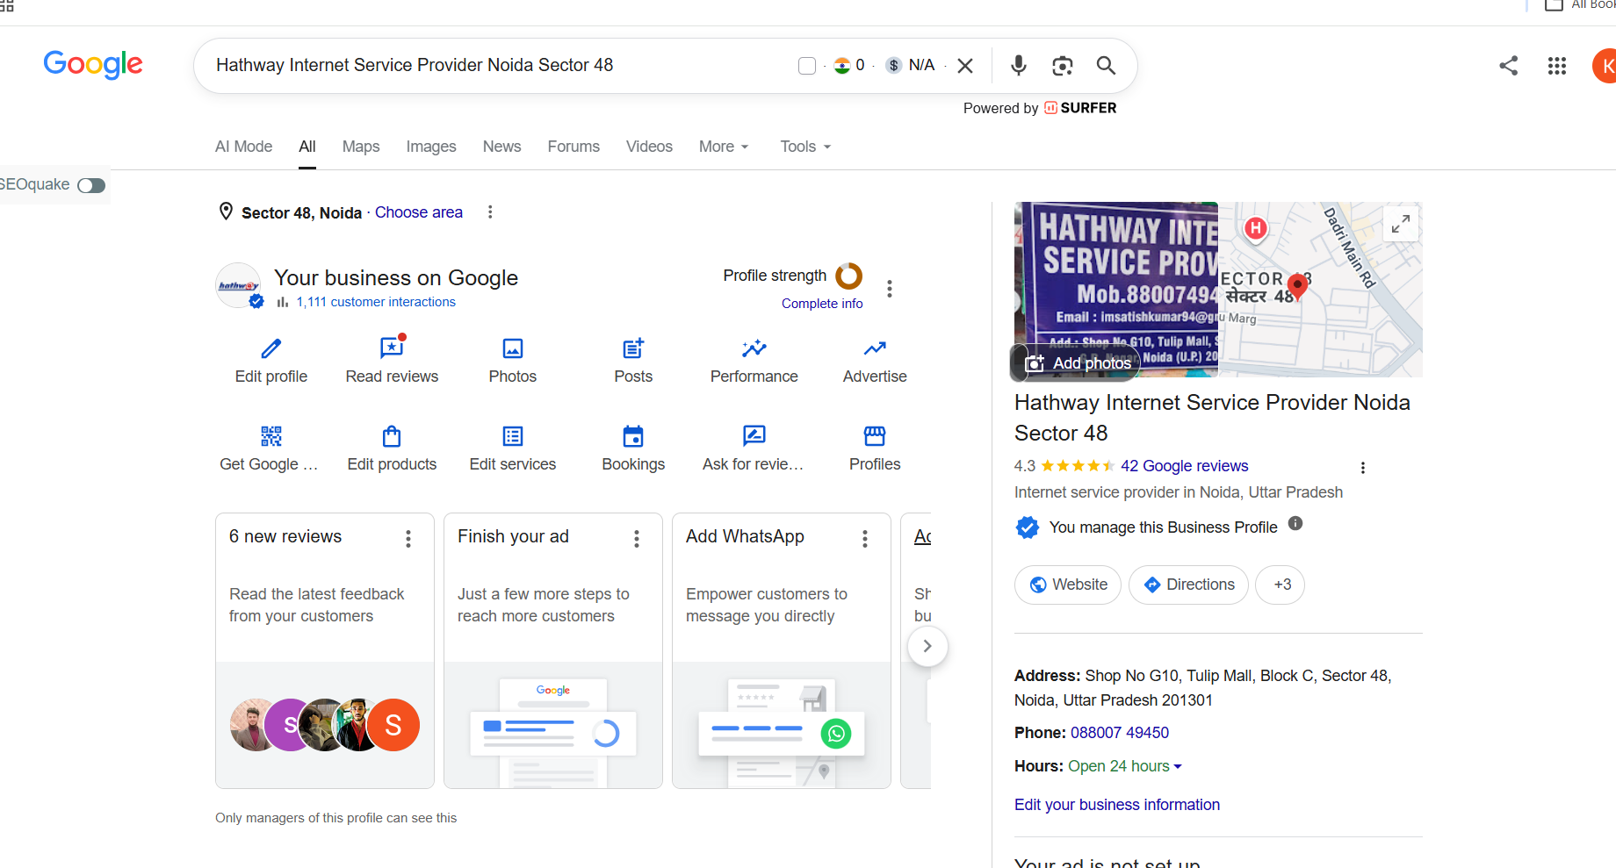Open the Posts icon
This screenshot has height=868, width=1616.
pos(633,348)
